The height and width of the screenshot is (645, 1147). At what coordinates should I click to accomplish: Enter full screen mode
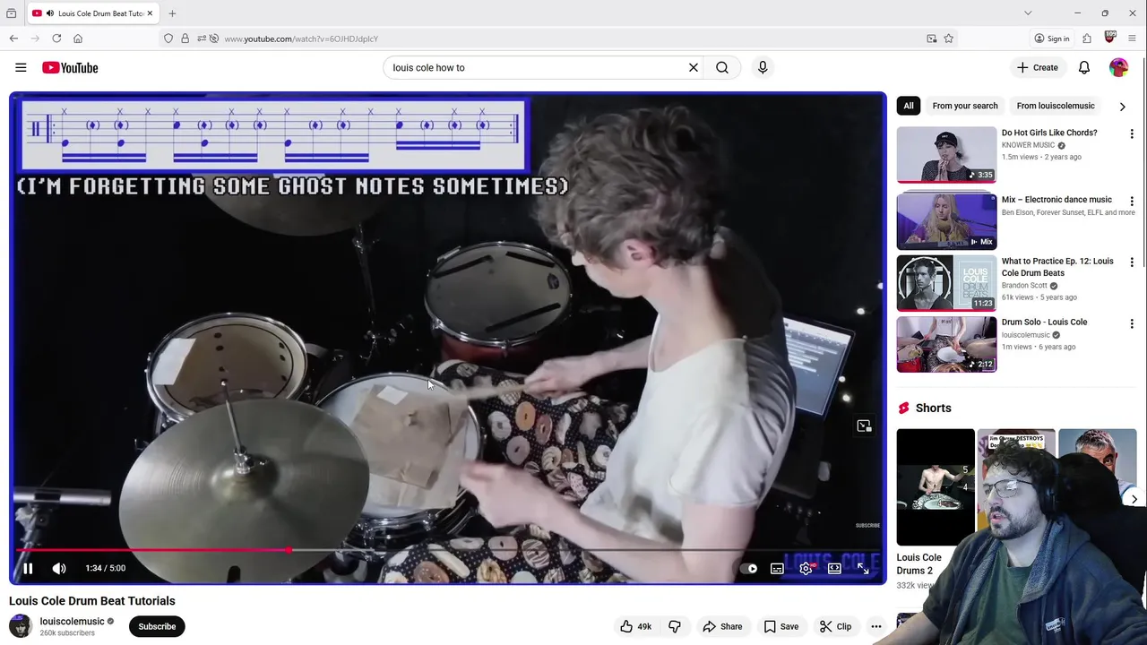[x=863, y=568]
